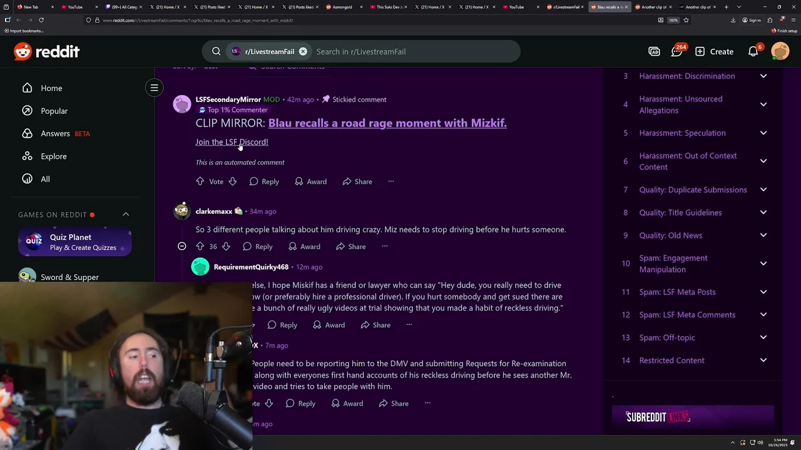Click the Reddit logo to go home
Screen dimensions: 801x450
(x=47, y=51)
